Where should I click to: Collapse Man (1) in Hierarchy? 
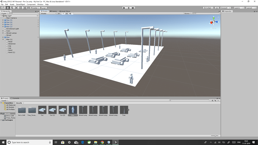[x=3, y=40]
